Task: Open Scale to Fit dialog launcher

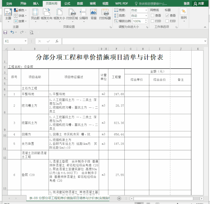Action: pos(147,27)
